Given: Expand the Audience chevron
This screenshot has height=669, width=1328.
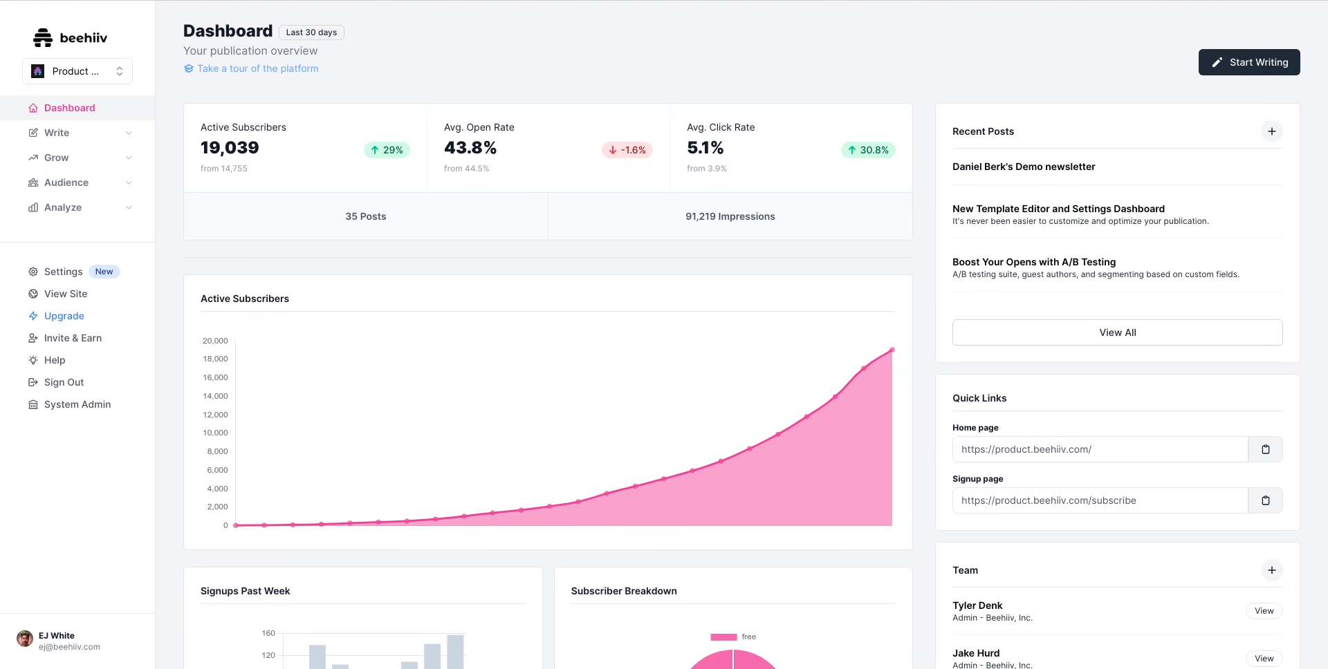Looking at the screenshot, I should coord(129,182).
